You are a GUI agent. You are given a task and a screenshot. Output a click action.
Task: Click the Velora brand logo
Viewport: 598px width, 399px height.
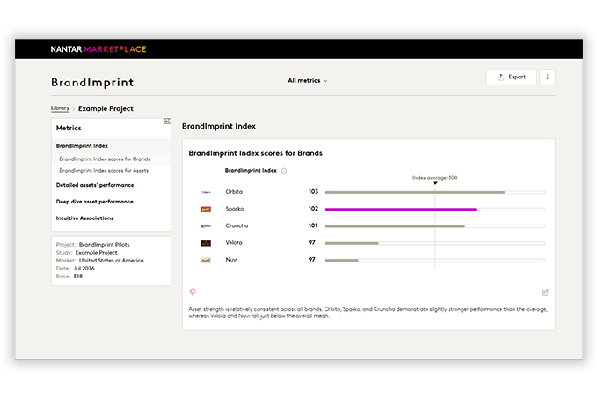point(206,243)
